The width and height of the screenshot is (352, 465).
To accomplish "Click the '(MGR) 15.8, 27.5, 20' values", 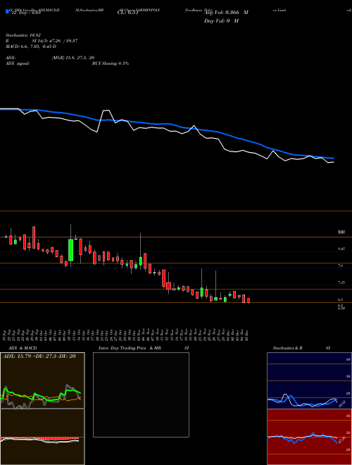I will click(73, 58).
